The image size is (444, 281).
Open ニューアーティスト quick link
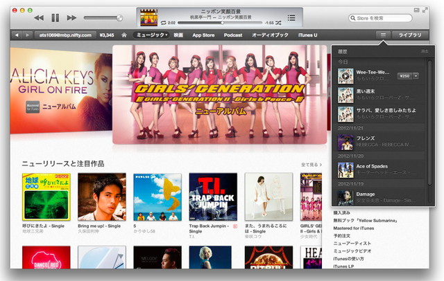pyautogui.click(x=352, y=243)
